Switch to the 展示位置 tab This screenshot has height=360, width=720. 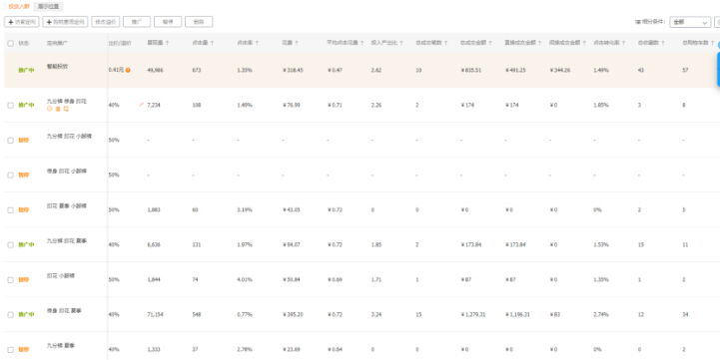(x=48, y=7)
